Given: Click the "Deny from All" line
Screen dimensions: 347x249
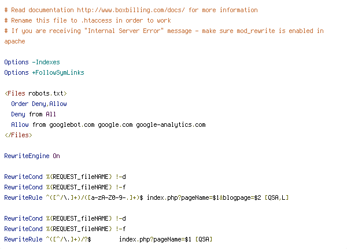Looking at the screenshot, I should point(34,114).
